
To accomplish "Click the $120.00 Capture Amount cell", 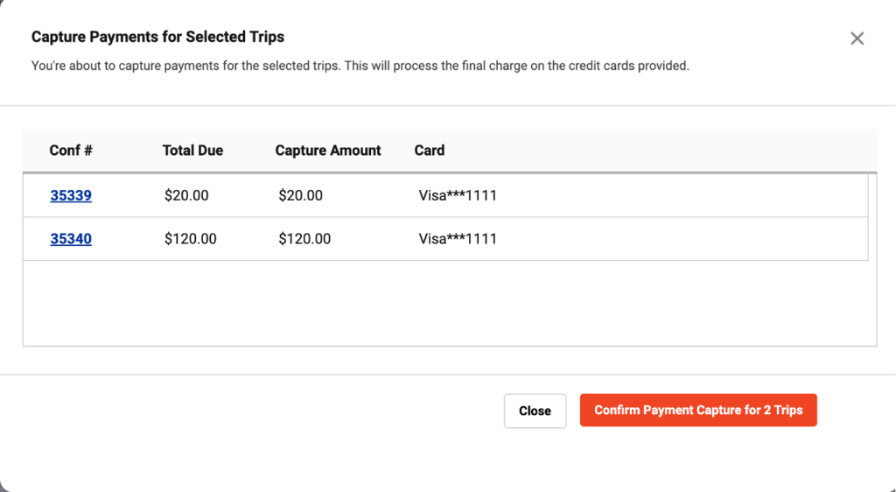I will coord(304,239).
